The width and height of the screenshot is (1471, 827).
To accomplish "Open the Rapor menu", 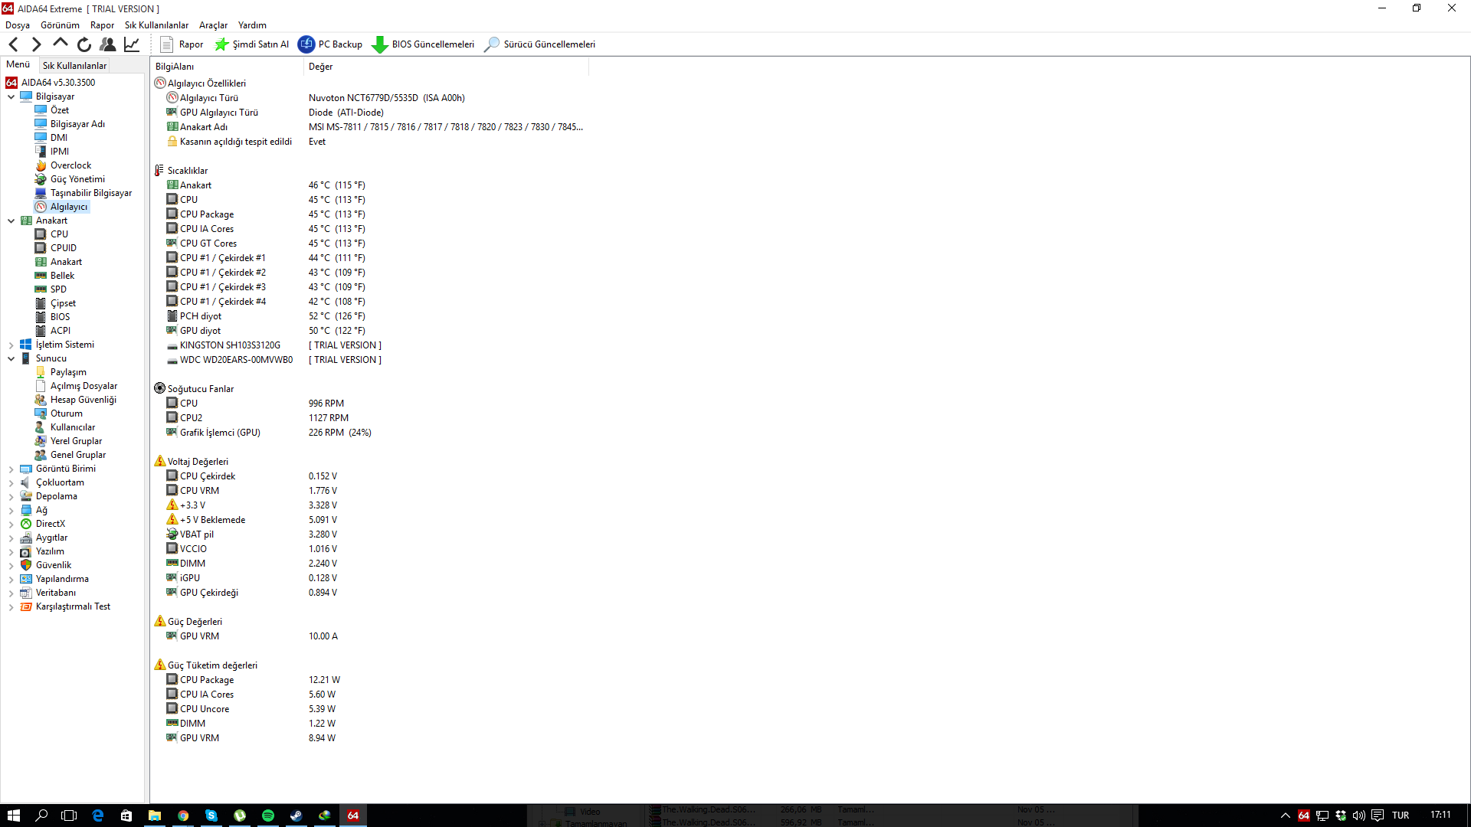I will tap(102, 25).
